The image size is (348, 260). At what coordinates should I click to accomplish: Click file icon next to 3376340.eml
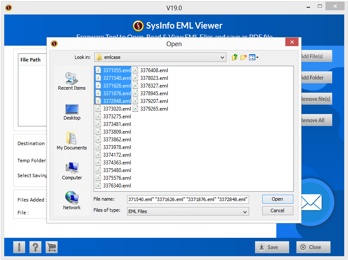tap(99, 186)
